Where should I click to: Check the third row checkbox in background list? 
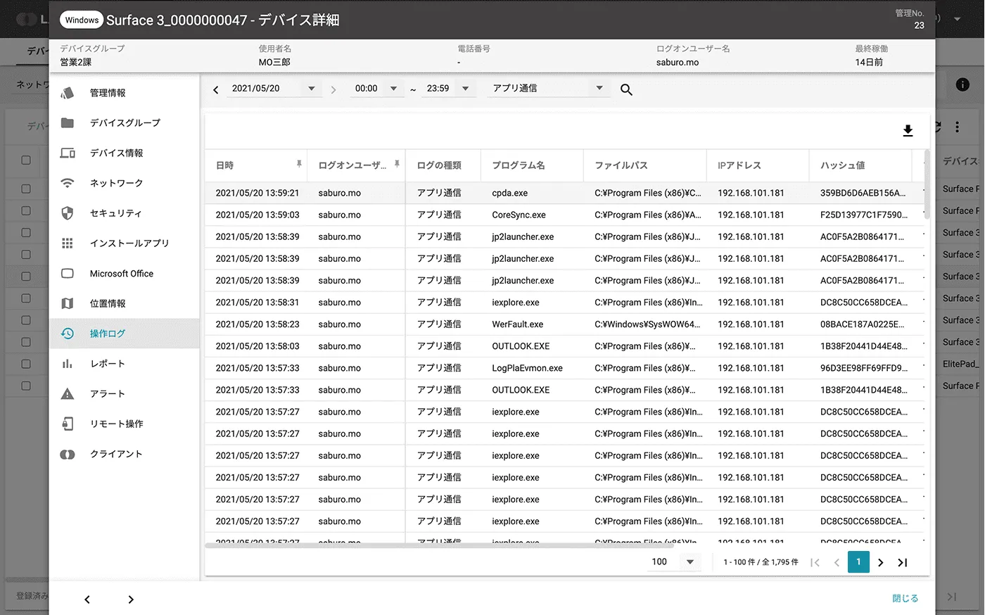[x=26, y=232]
